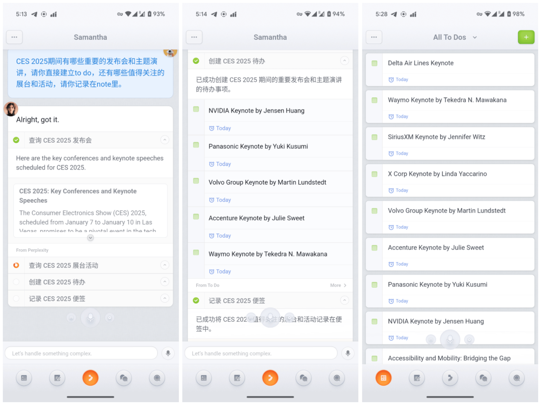Open the three-dots menu on the 5:13 Samantha screen
The width and height of the screenshot is (541, 405).
point(14,37)
